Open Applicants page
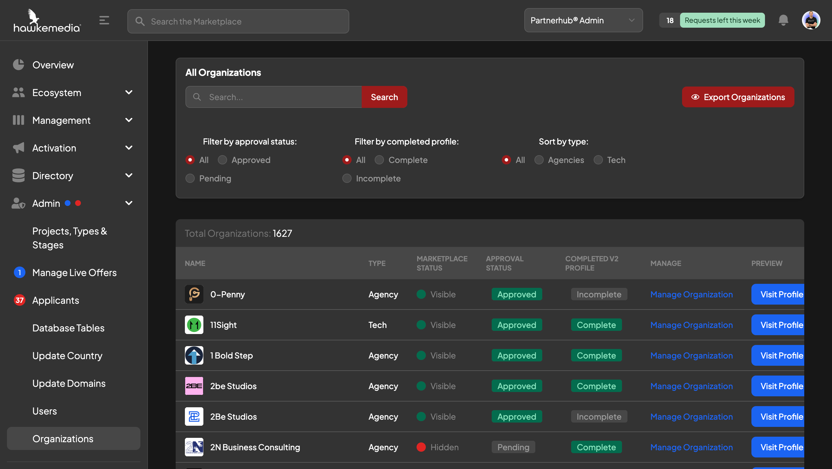Image resolution: width=832 pixels, height=469 pixels. point(55,300)
